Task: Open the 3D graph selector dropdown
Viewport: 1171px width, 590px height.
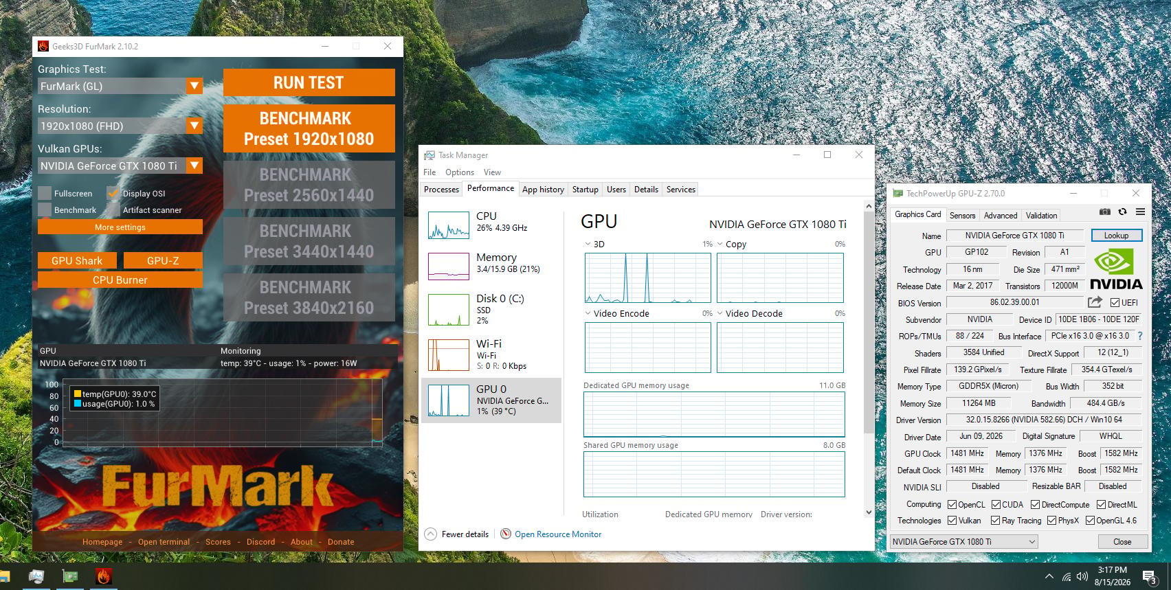Action: point(588,244)
